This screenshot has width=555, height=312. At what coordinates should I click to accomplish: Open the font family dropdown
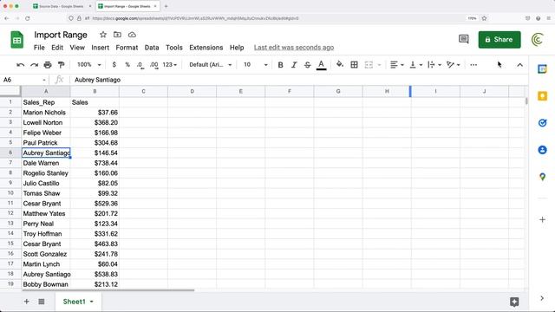[x=210, y=65]
